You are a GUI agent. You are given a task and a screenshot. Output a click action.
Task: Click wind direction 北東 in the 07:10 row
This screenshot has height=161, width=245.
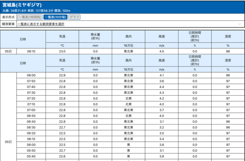point(129,104)
